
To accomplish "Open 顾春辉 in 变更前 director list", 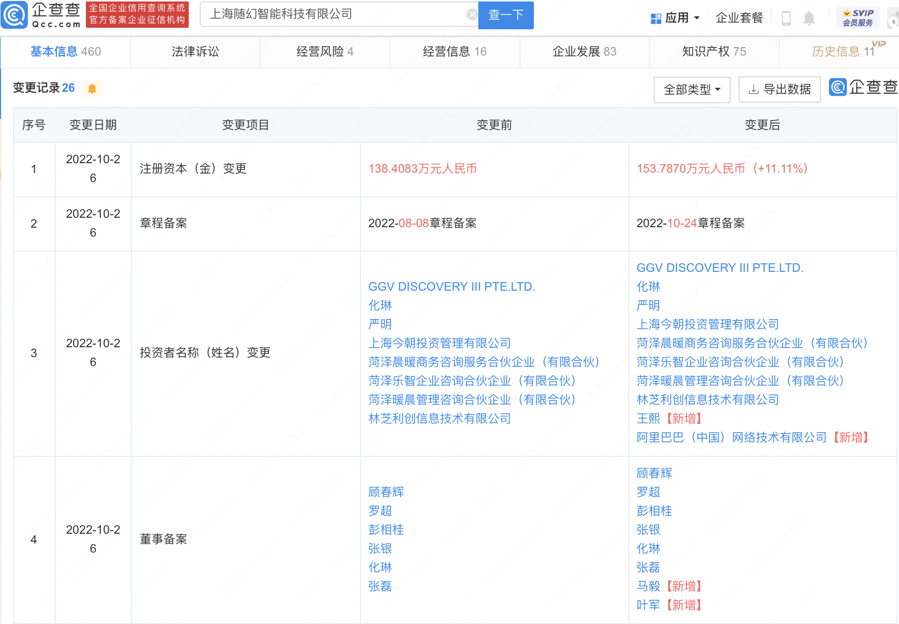I will (x=386, y=492).
